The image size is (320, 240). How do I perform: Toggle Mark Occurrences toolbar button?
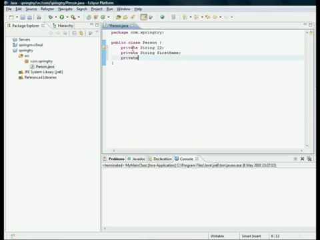[144, 17]
